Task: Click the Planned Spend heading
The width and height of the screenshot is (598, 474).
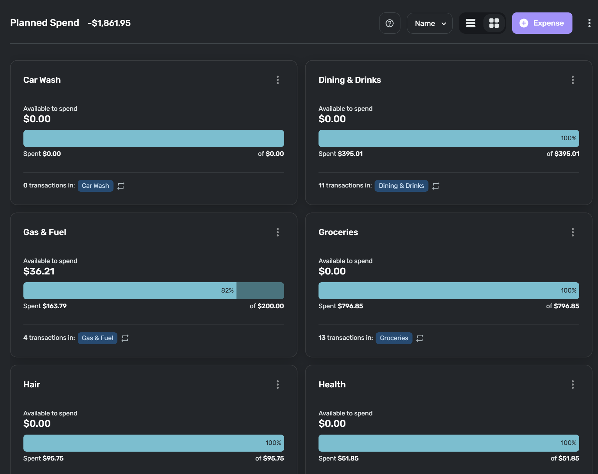Action: point(45,23)
